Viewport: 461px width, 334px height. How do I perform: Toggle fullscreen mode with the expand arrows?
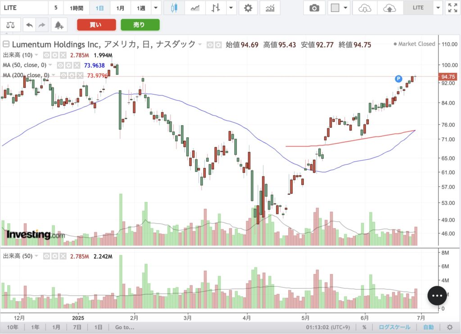coord(452,8)
